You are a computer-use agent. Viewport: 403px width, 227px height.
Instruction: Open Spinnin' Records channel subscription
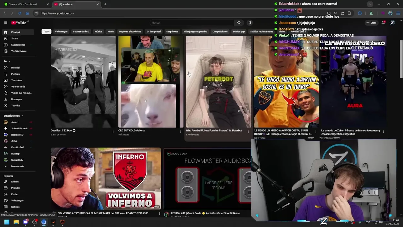tap(18, 128)
